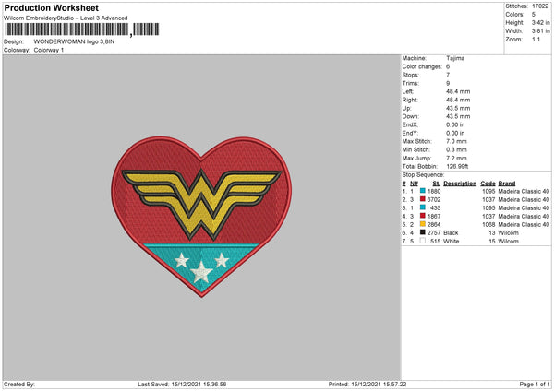Screen dimensions: 554x391
Task: Click the 'Up:' extent label
Action: click(406, 108)
